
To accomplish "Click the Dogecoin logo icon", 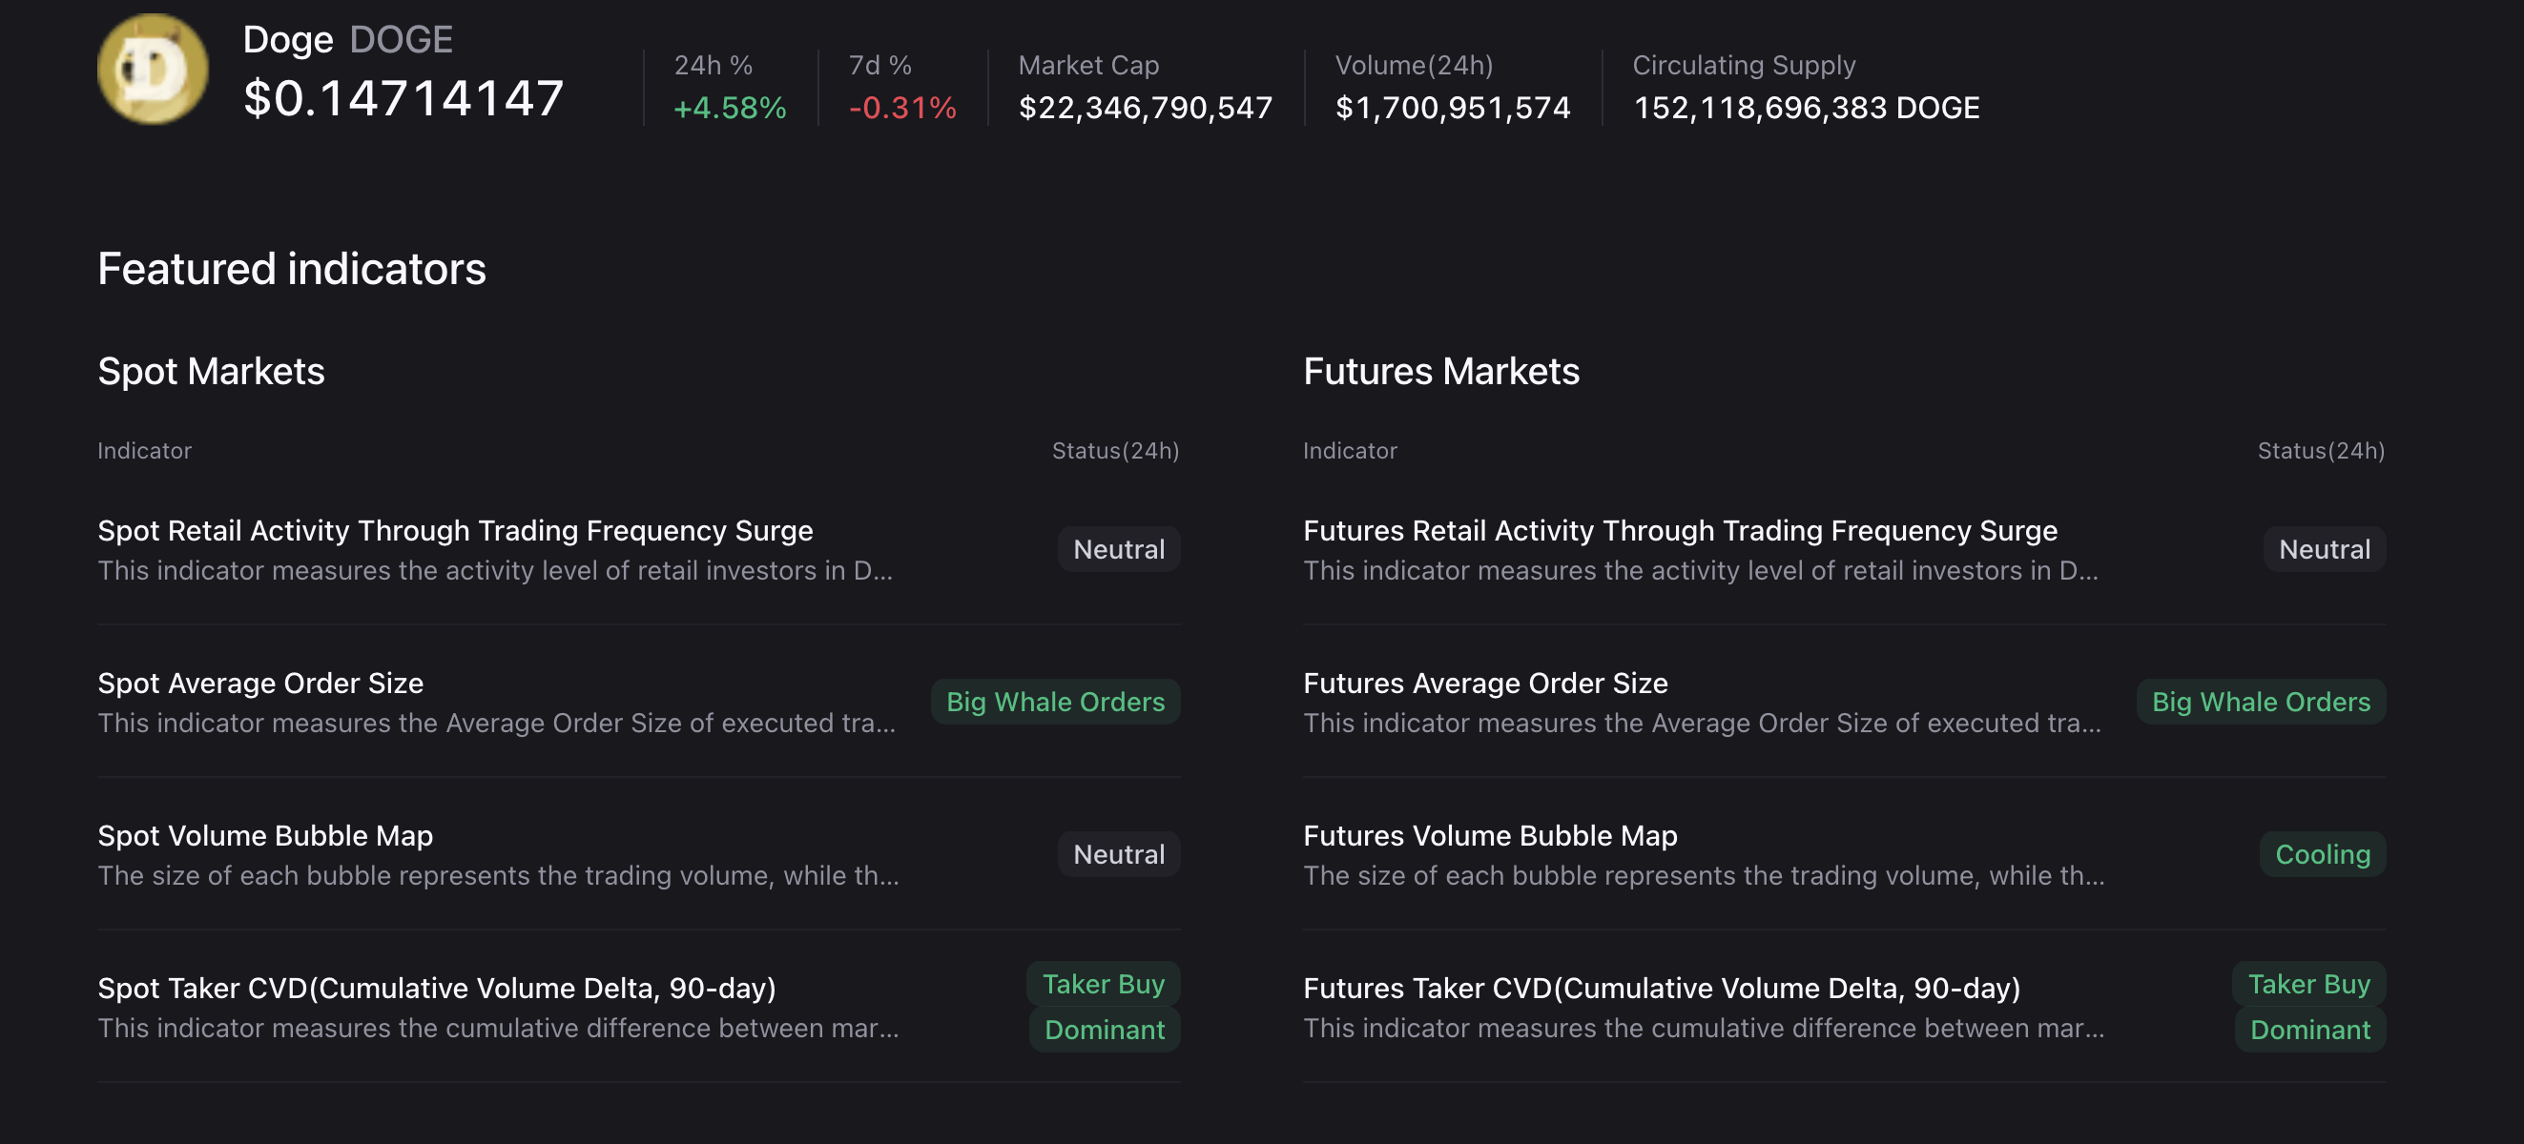I will tap(152, 69).
